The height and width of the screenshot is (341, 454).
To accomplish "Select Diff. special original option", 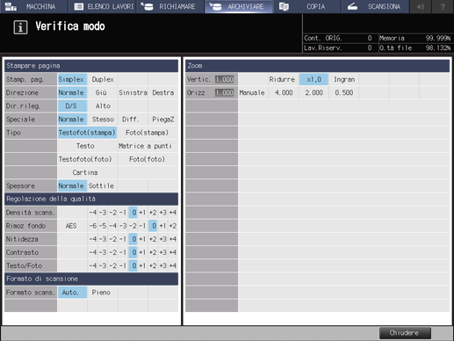I will 133,120.
